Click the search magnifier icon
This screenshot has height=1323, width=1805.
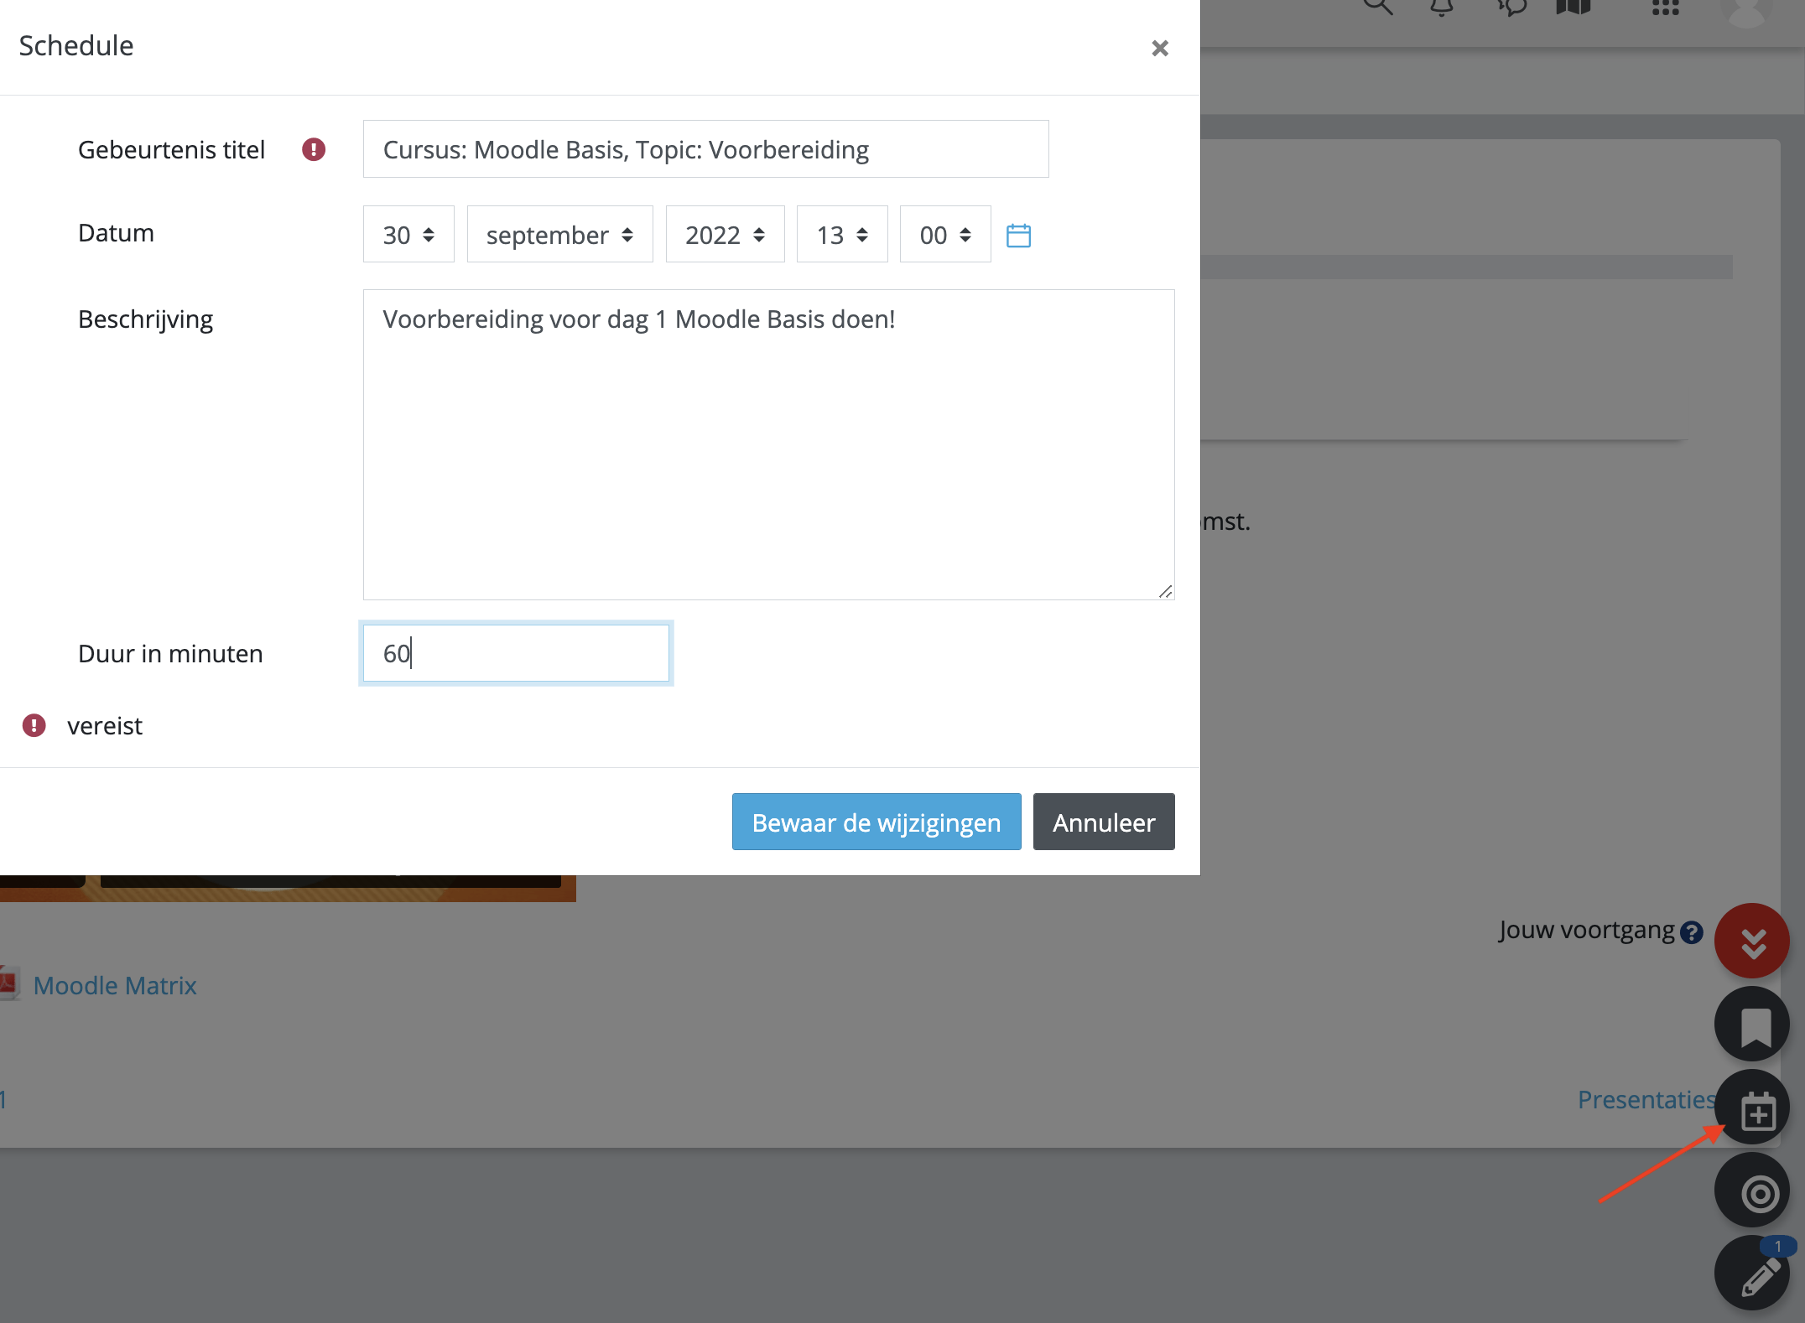pyautogui.click(x=1377, y=7)
